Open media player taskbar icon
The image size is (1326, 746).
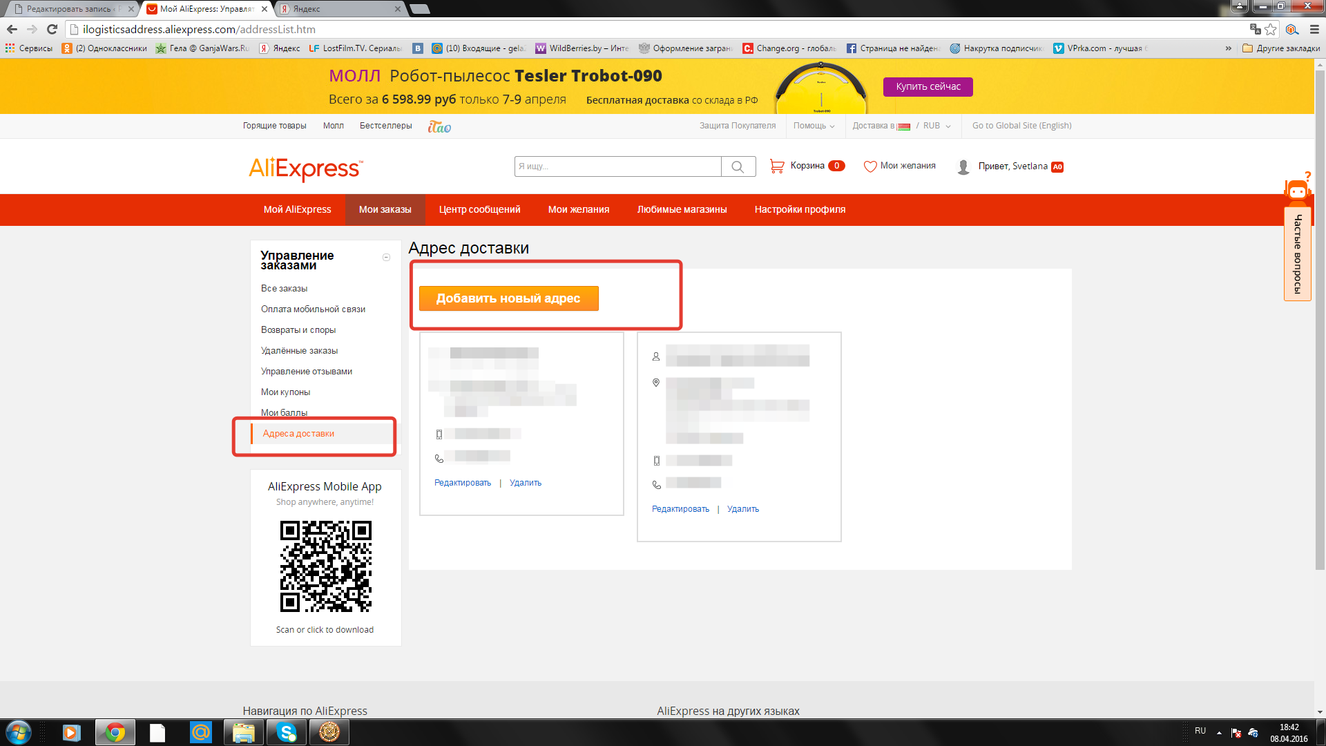[72, 732]
